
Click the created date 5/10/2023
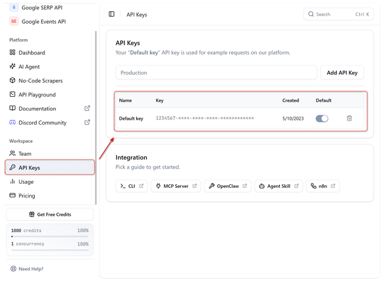(x=293, y=118)
